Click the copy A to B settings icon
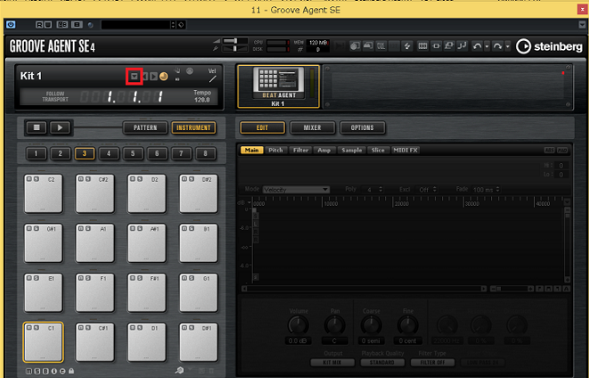 pyautogui.click(x=77, y=25)
